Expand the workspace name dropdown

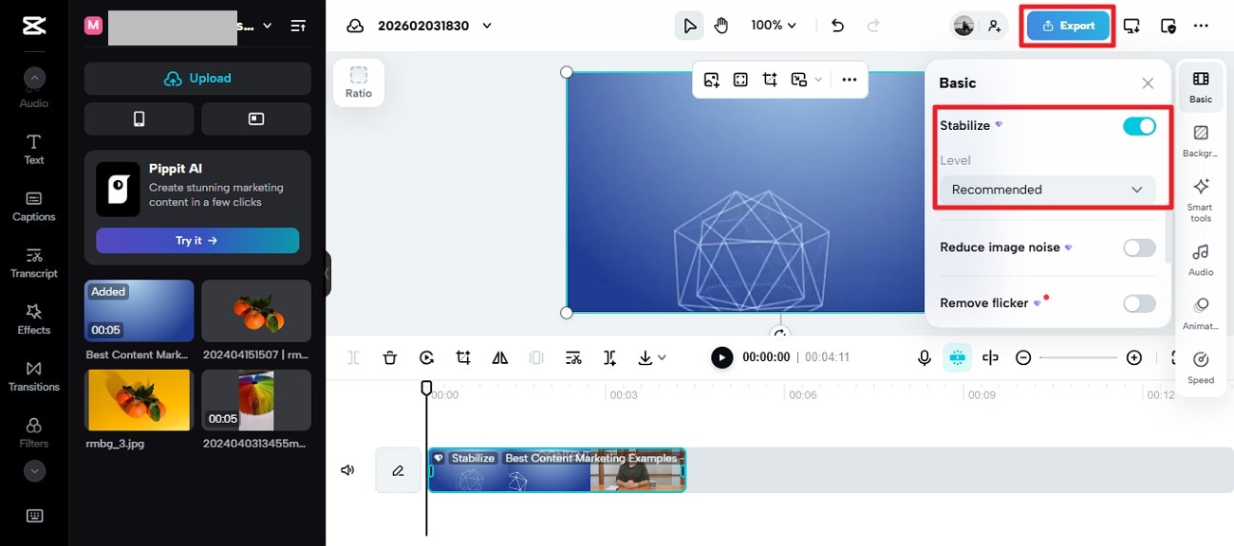click(267, 26)
